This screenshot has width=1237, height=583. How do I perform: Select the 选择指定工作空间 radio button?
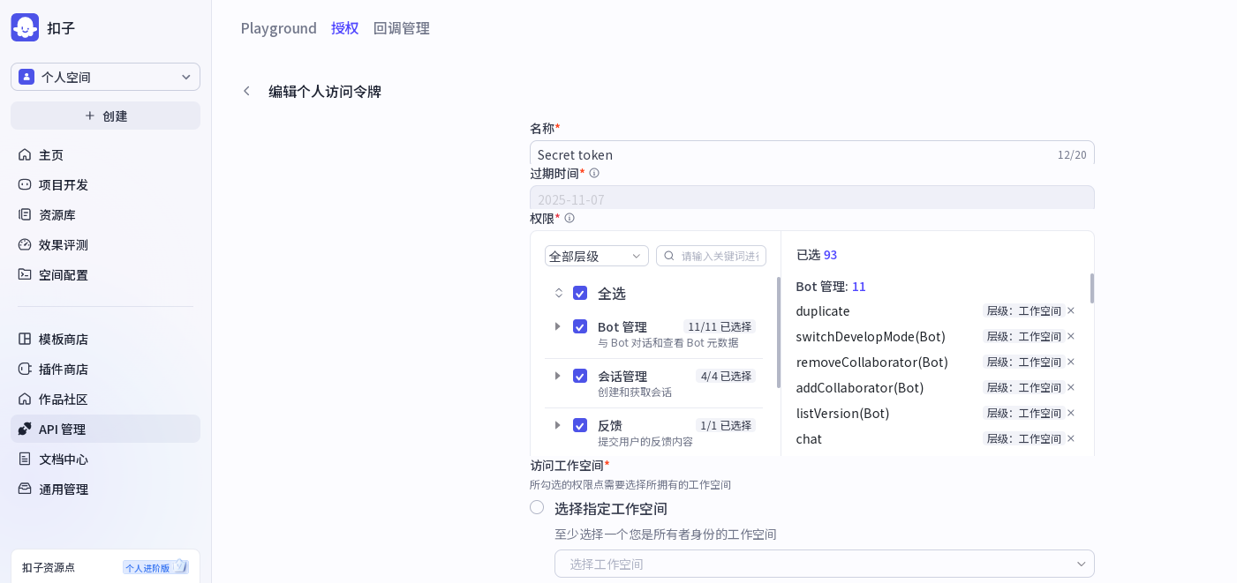coord(537,507)
